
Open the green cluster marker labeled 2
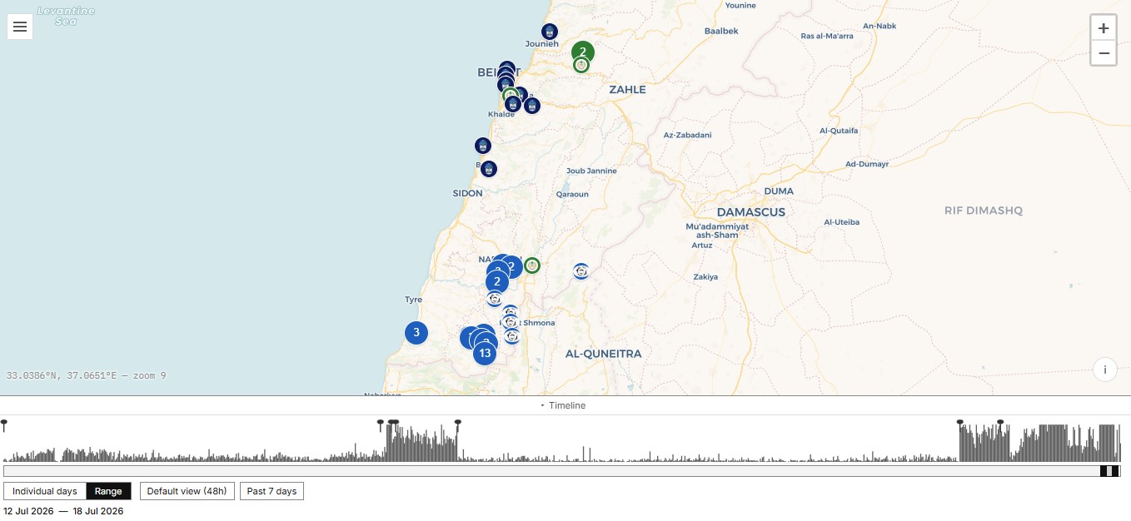click(x=583, y=52)
